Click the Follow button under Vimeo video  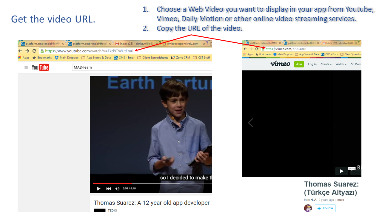[325, 208]
